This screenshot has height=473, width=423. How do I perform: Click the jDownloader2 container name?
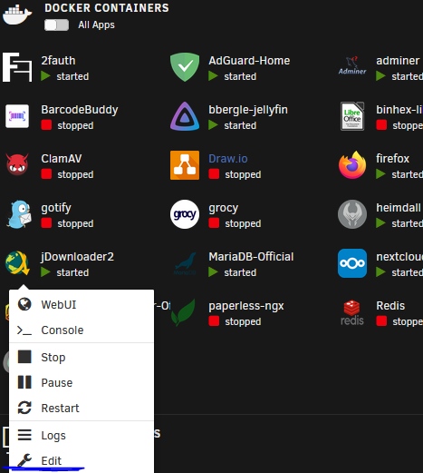77,257
